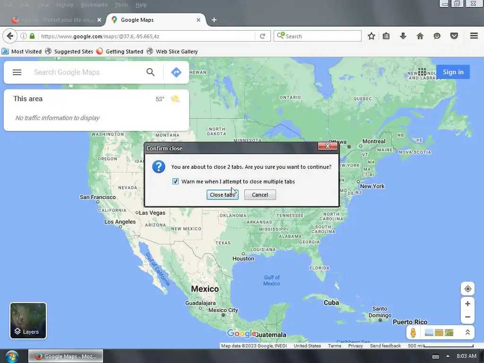Open the Help menu
The width and height of the screenshot is (484, 363).
click(x=141, y=5)
